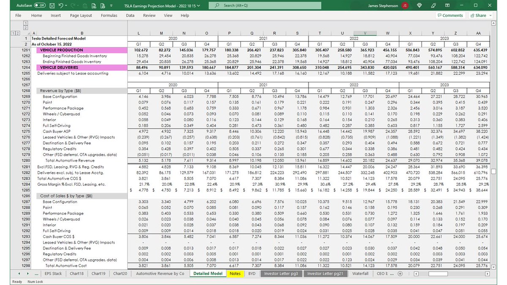Click the pen Coming Soon icon
Viewport: 507px width, 285px height.
coord(433,5)
